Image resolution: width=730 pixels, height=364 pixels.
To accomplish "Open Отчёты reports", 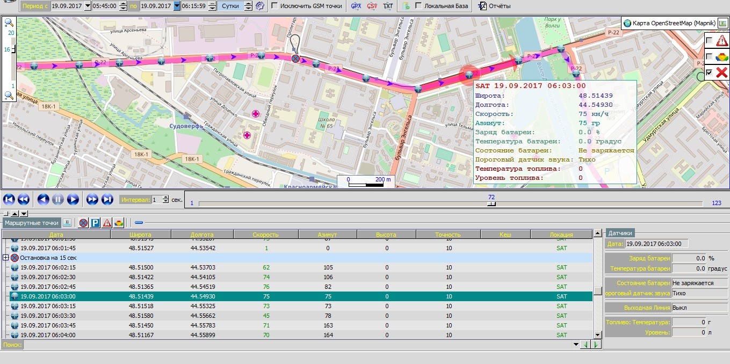I will click(494, 6).
